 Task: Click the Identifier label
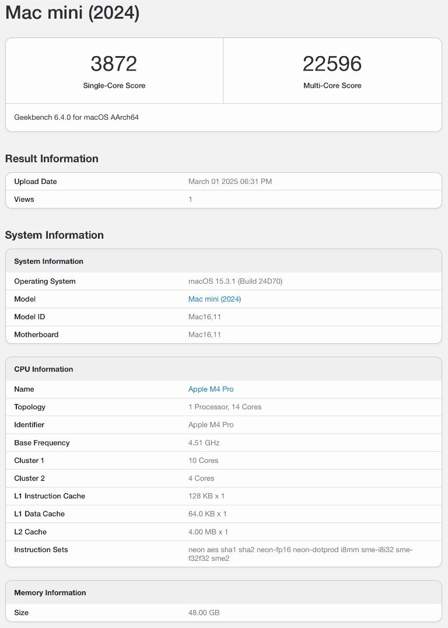tap(29, 425)
